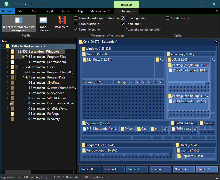
Task: Expand the ProgramData tree node
Action: click(x=8, y=77)
